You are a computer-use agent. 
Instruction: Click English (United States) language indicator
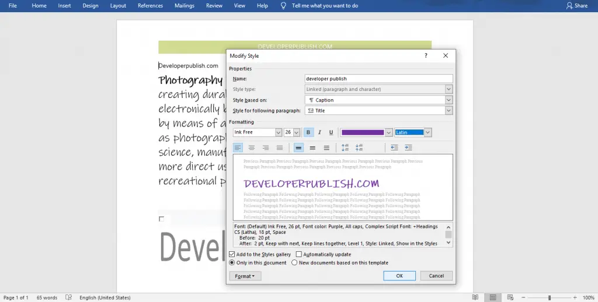[x=105, y=297]
